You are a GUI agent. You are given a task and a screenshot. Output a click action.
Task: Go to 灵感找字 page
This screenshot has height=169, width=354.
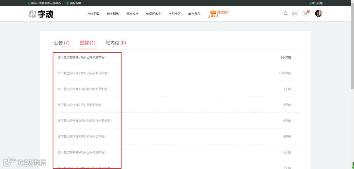pos(132,14)
